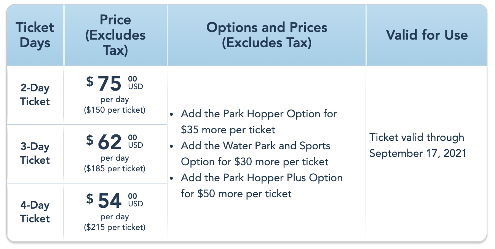The image size is (495, 249).
Task: Click the ($215 per ticket) total
Action: pos(115,227)
